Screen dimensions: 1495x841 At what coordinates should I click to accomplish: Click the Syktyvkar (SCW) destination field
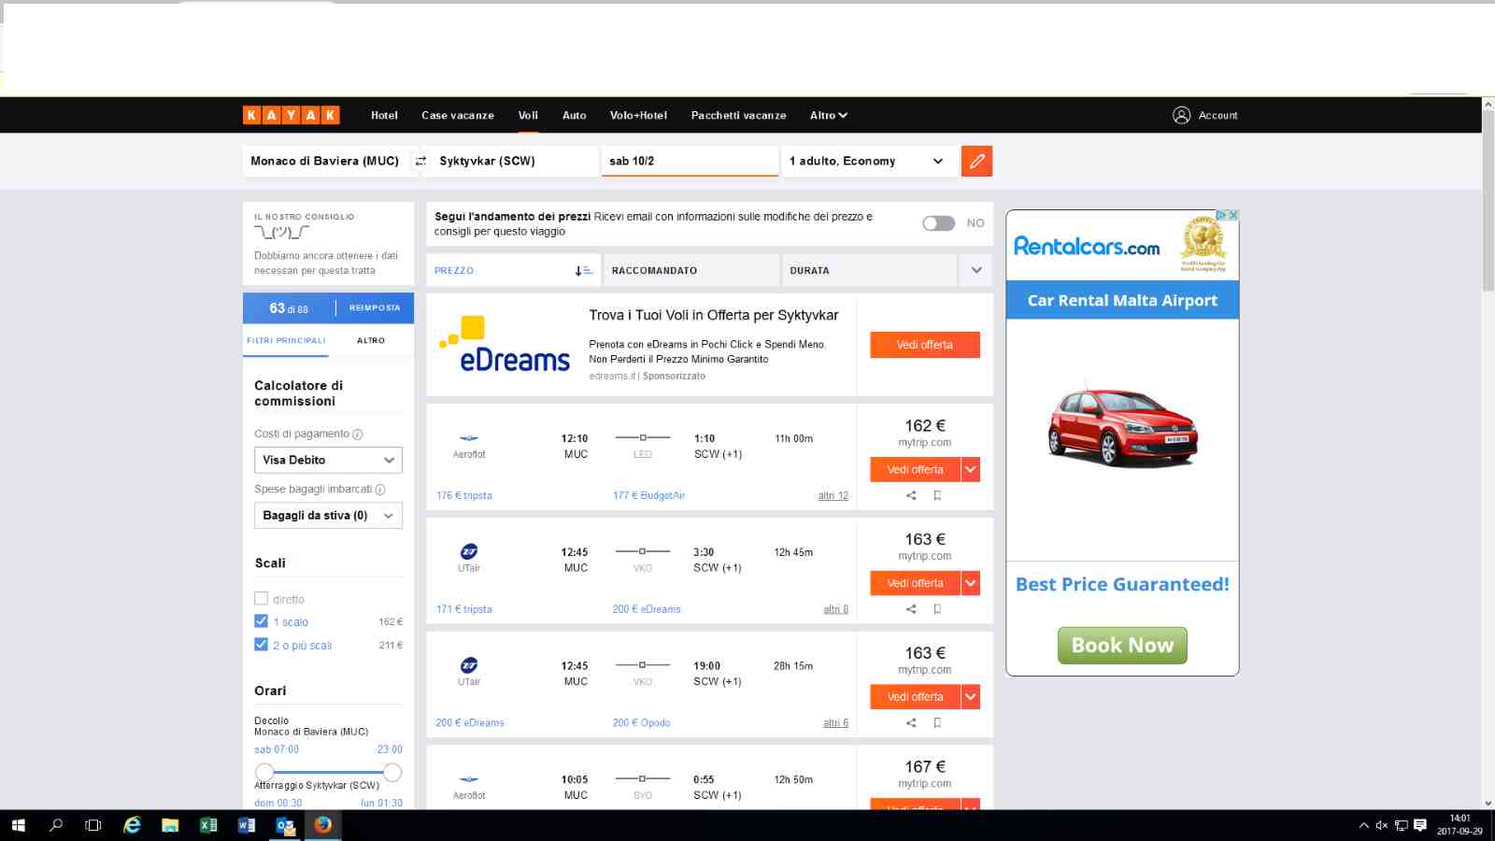point(514,161)
